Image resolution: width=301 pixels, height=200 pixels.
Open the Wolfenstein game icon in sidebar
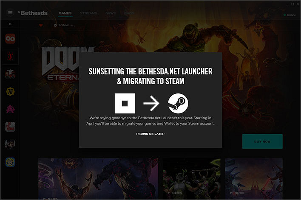[10, 74]
